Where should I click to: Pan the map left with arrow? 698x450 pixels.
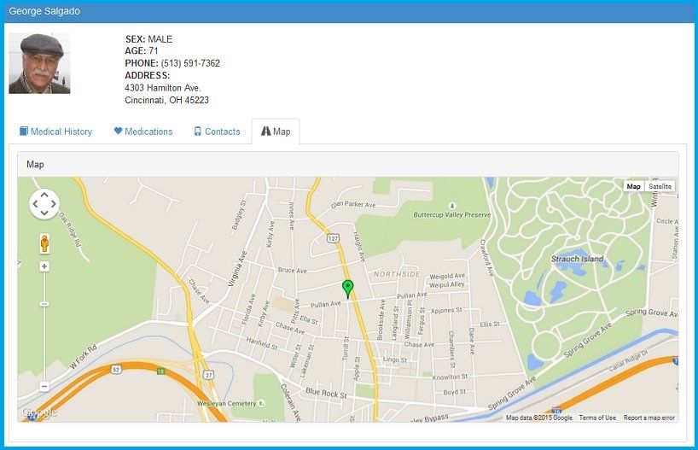click(35, 203)
